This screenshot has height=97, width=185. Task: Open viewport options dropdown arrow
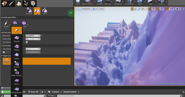coord(76,9)
